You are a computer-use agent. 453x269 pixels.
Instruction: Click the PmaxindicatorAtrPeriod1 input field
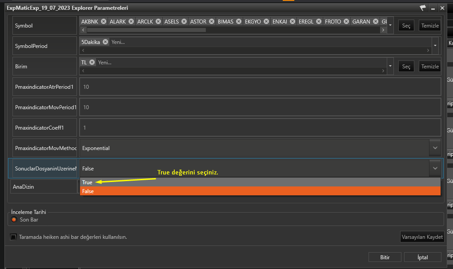[x=260, y=87]
